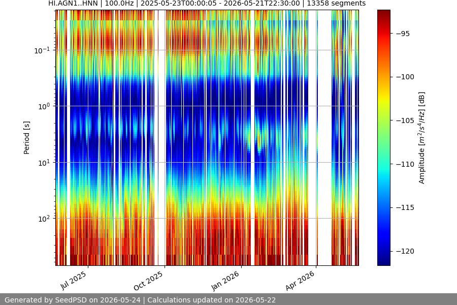Click the −105 colorbar tick label
The width and height of the screenshot is (457, 305).
click(405, 120)
